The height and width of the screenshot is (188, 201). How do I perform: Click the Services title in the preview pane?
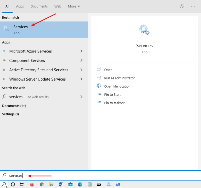(x=144, y=46)
